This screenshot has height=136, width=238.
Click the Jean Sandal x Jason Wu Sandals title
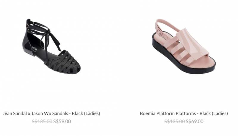51,113
